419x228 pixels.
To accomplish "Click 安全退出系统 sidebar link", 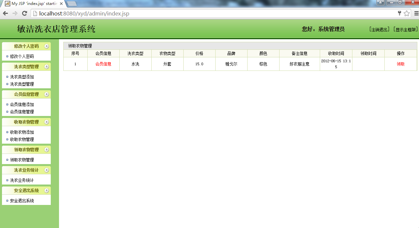I will (22, 201).
